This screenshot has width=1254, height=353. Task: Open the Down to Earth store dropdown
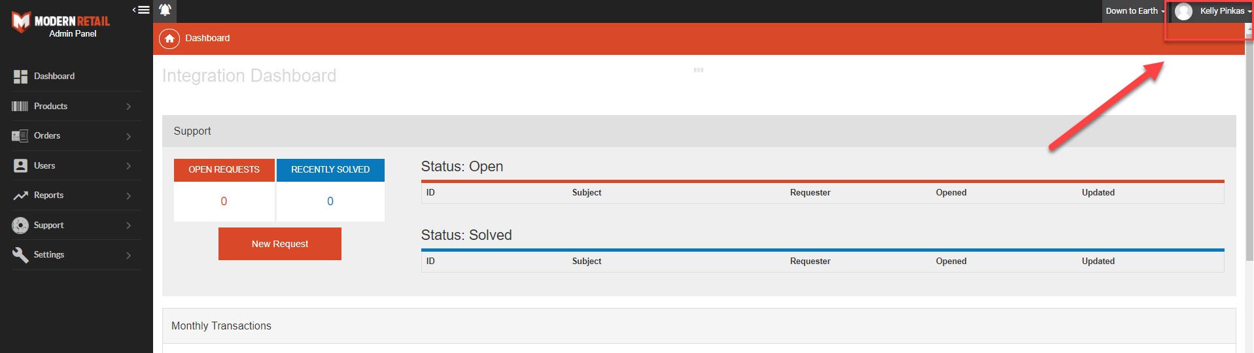pos(1135,11)
